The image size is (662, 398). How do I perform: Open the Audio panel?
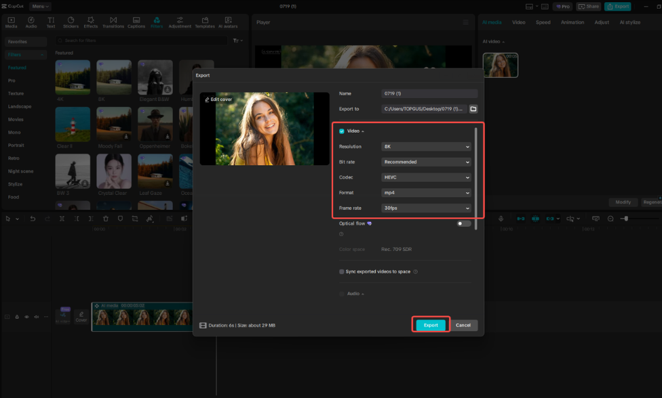click(31, 22)
